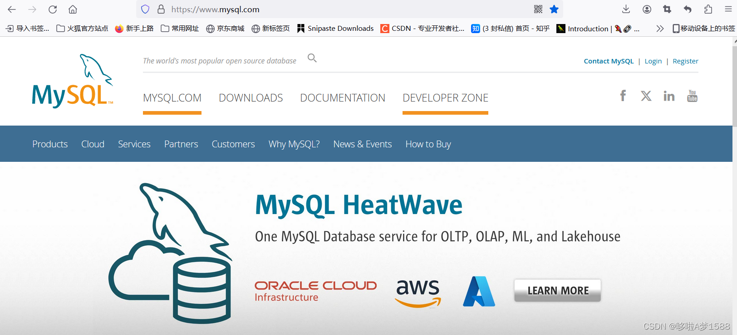Open the 京东商城 bookmark
The image size is (737, 335).
tap(226, 29)
